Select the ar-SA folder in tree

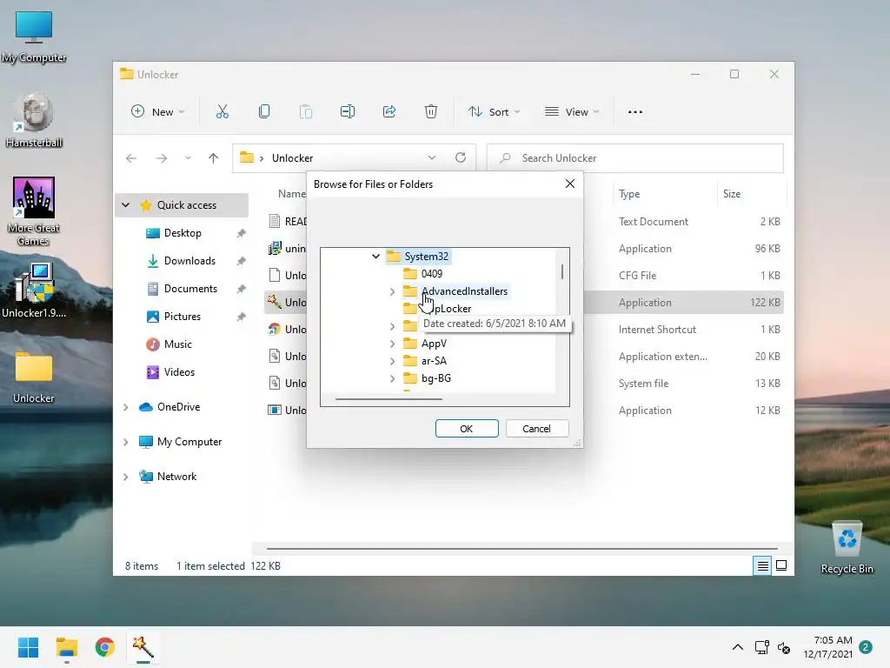point(425,361)
